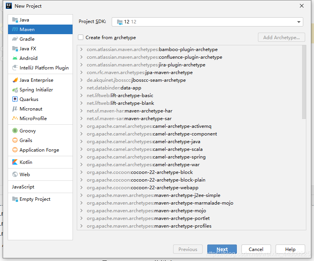Click the Kotlin logo icon
Screen dimensions: 314x261
tap(15, 162)
